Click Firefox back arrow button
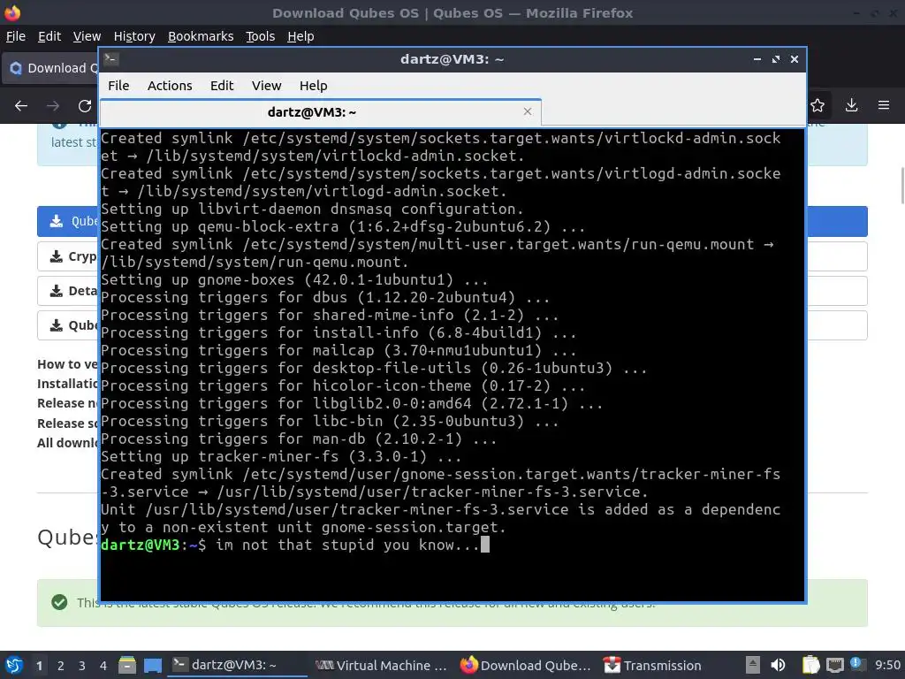 tap(21, 106)
